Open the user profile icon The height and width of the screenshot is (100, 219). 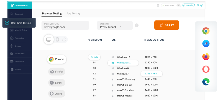(202, 5)
